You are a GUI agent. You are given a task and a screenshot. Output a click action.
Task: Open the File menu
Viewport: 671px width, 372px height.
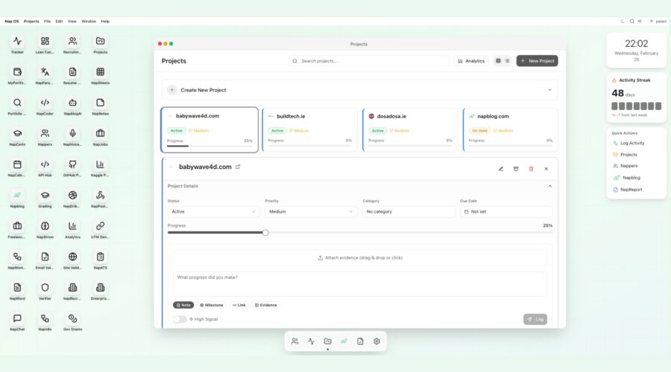(47, 22)
